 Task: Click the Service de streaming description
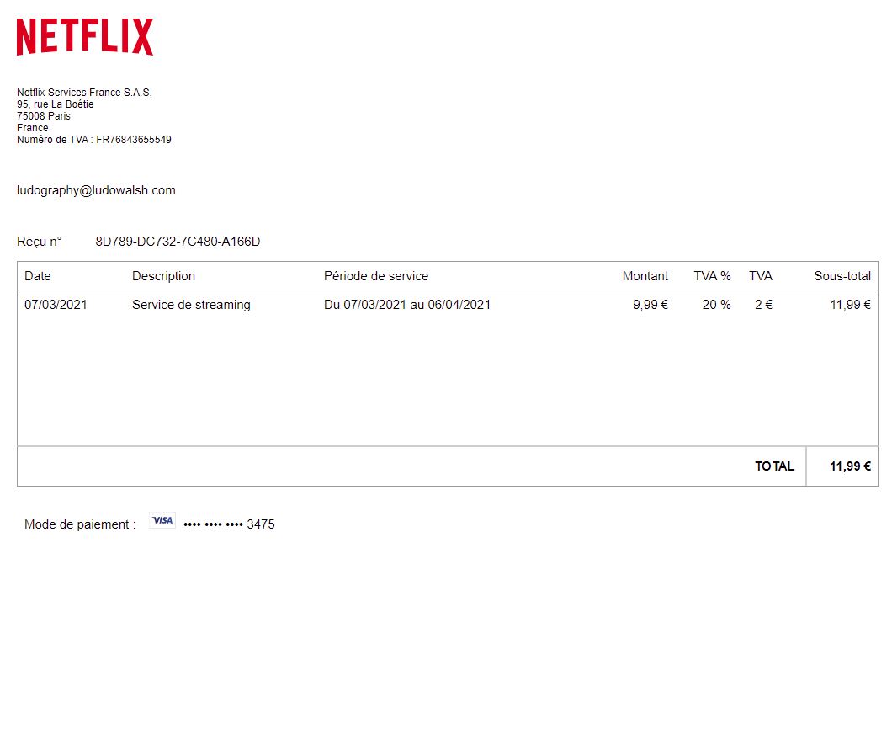[x=191, y=305]
